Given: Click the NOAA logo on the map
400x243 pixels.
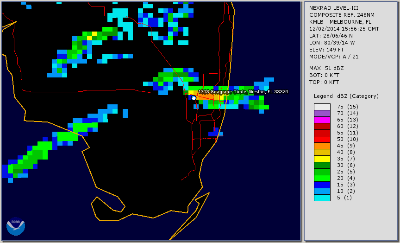Looking at the screenshot, I should [16, 226].
